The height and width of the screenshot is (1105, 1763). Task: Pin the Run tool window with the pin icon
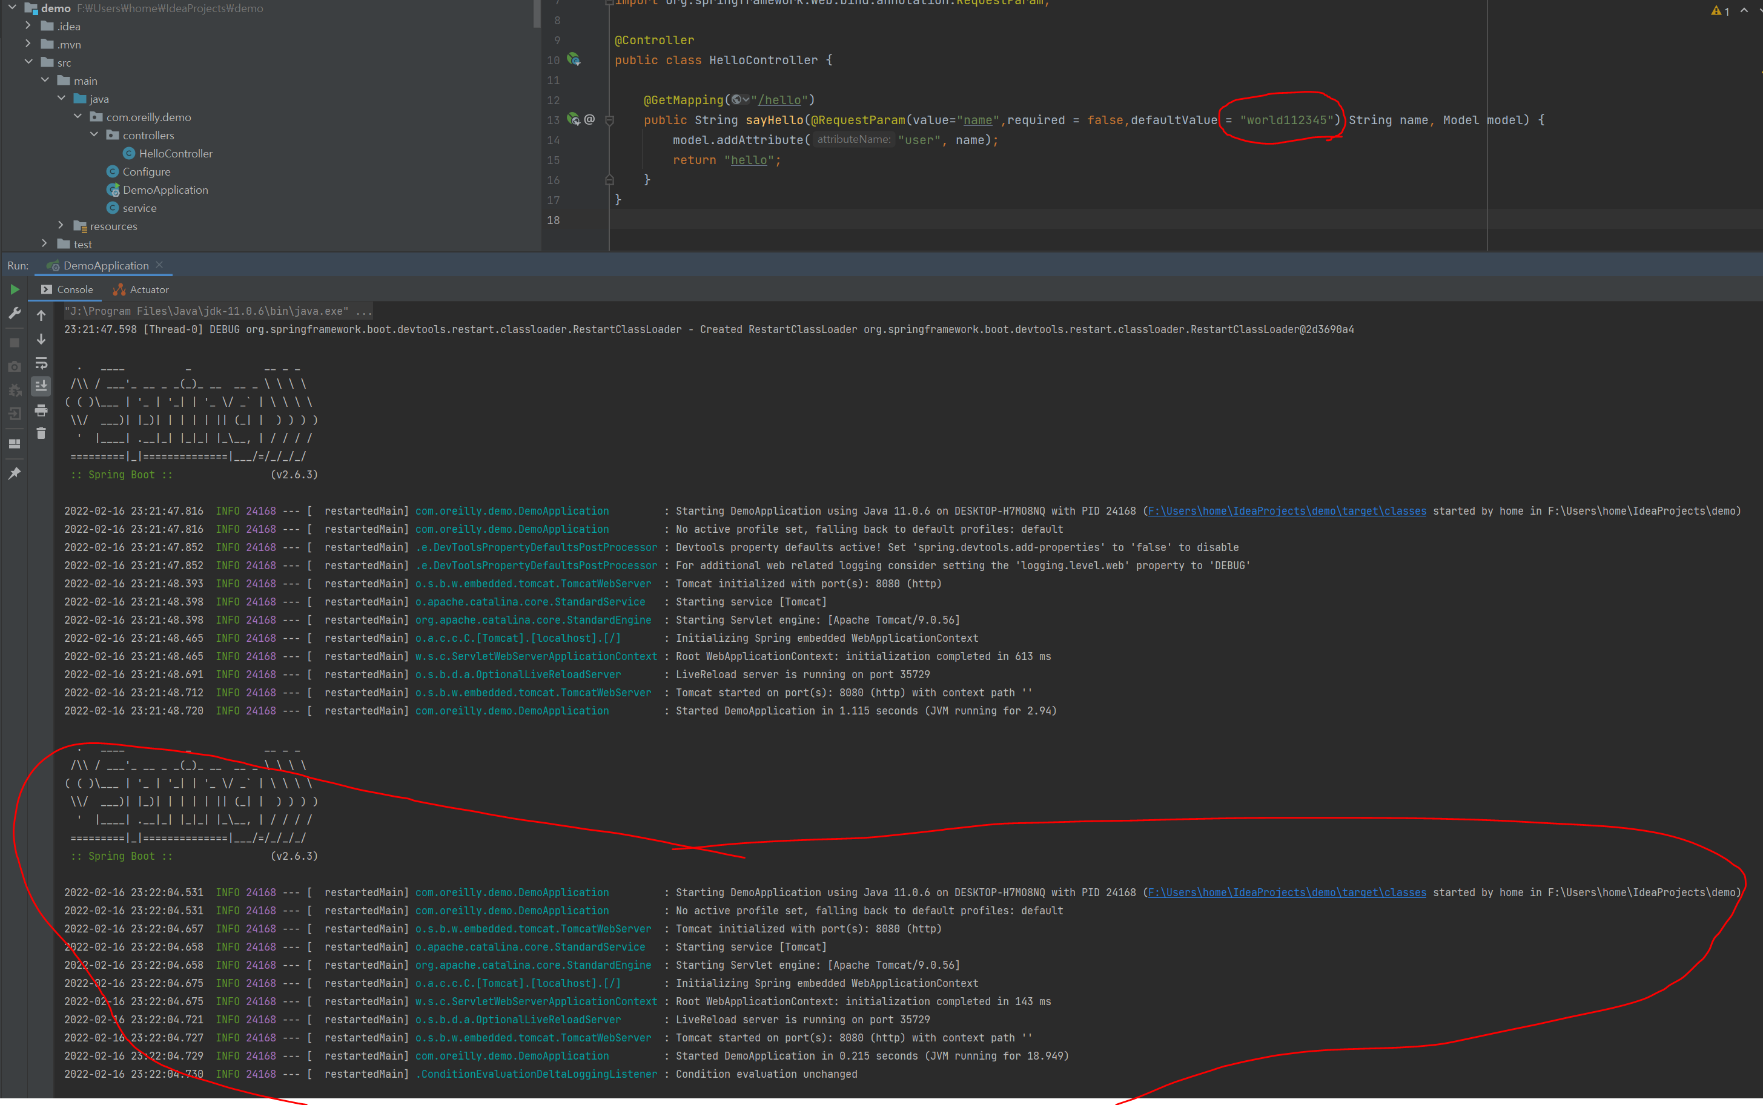click(15, 473)
